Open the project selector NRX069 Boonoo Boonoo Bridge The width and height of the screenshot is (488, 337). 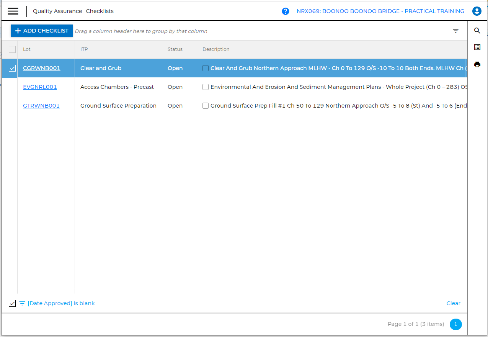[x=380, y=11]
